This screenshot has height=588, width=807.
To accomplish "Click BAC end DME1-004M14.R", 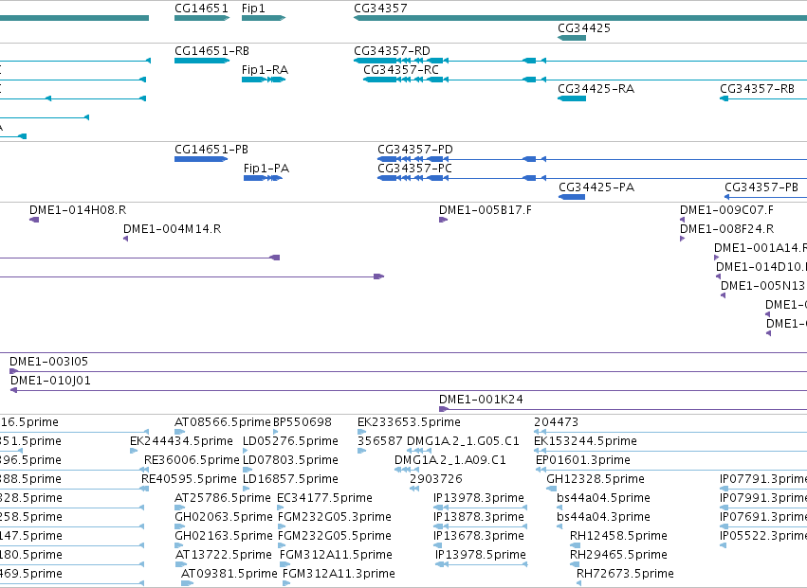I will pos(172,229).
